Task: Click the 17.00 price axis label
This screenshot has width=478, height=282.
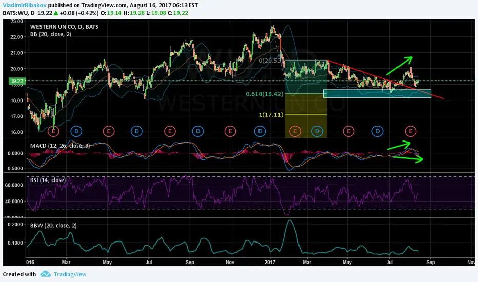Action: pyautogui.click(x=16, y=116)
